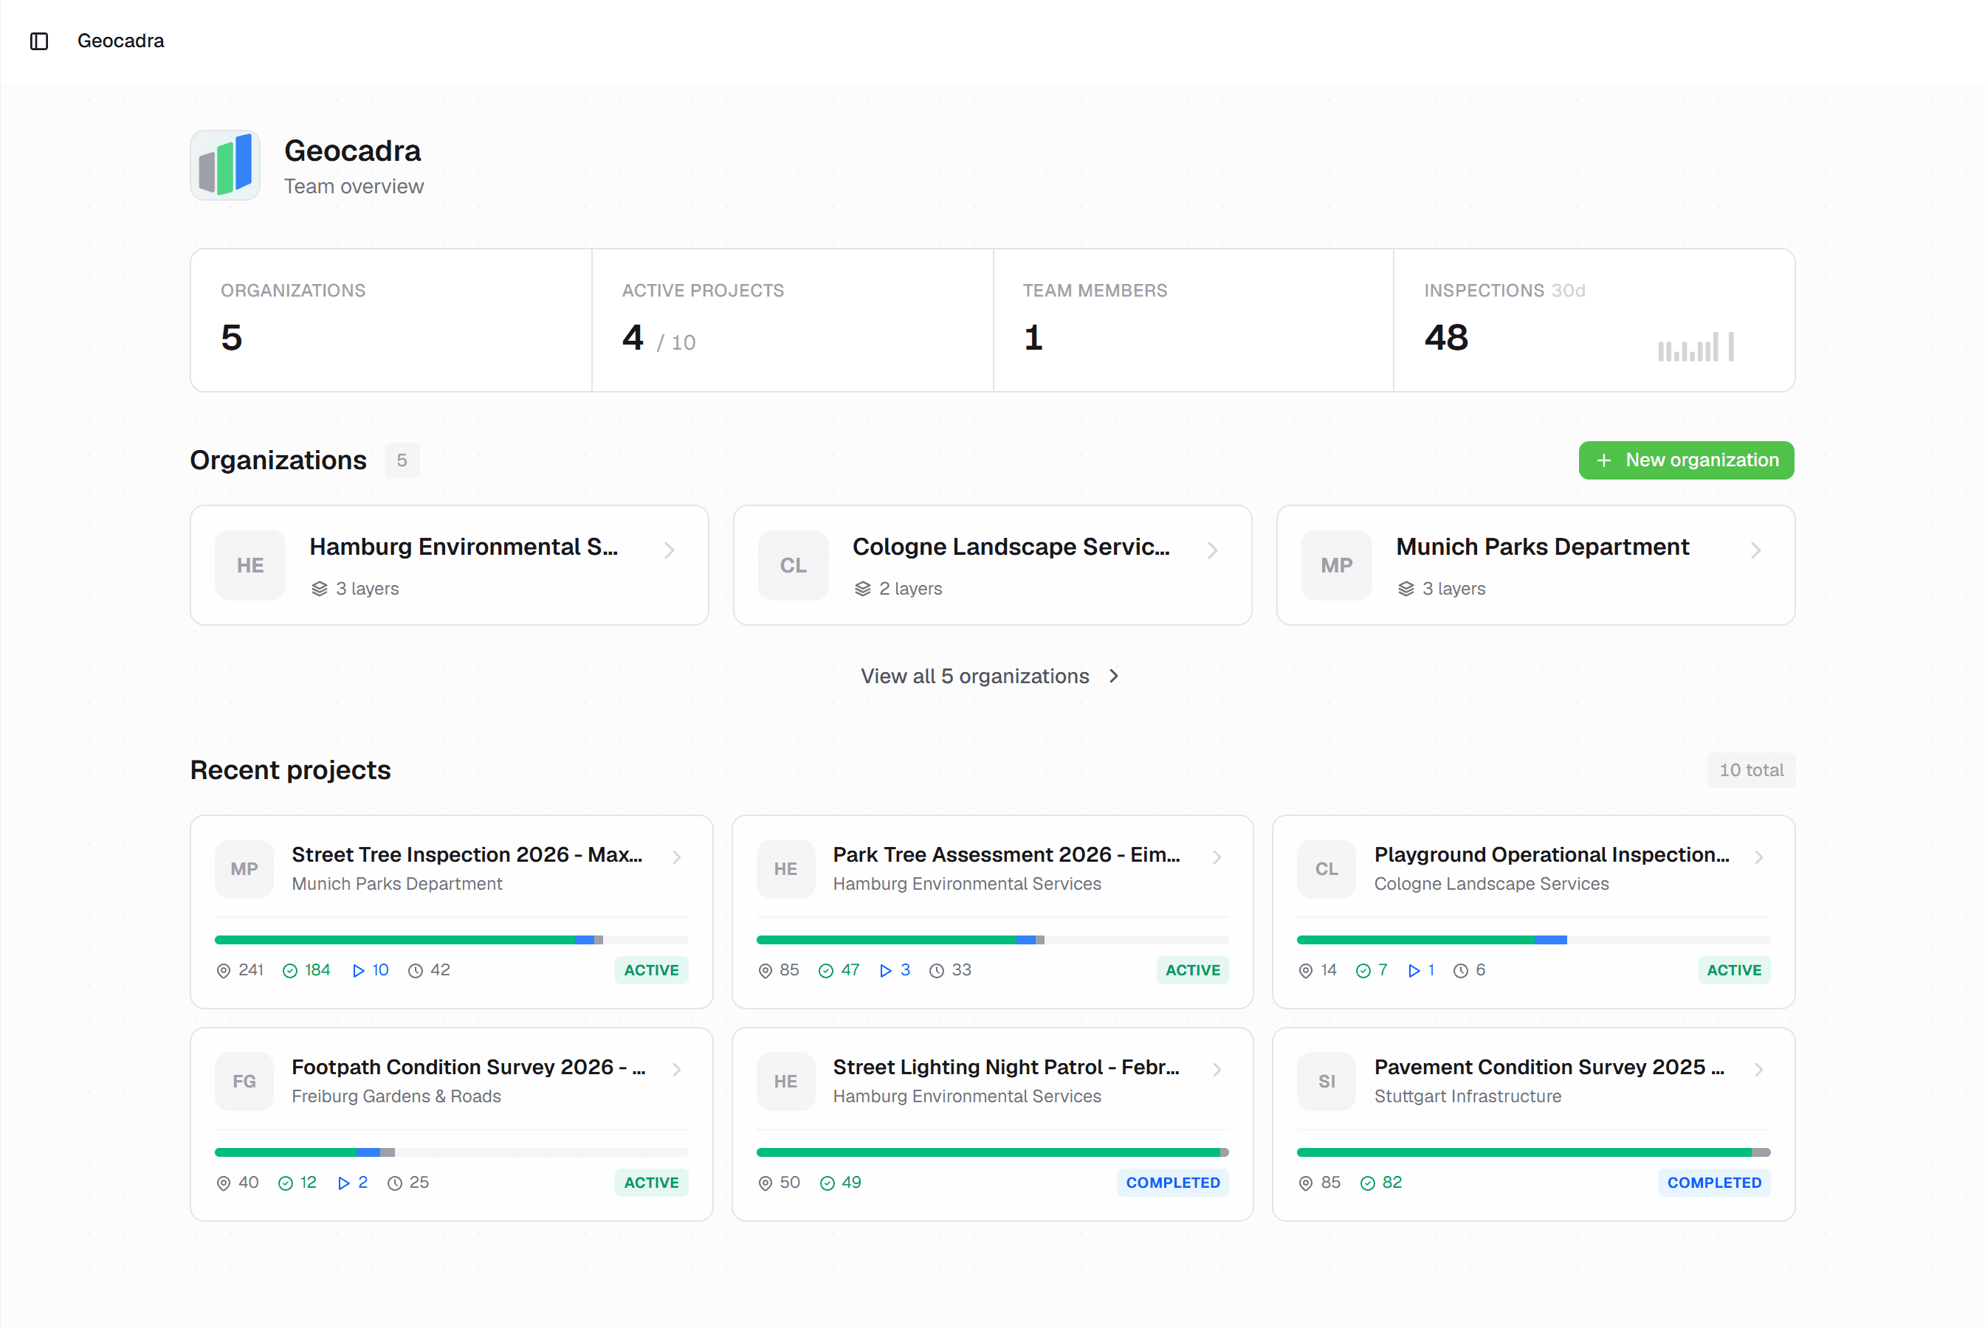
Task: Click location pin icon beside 14
Action: 1306,971
